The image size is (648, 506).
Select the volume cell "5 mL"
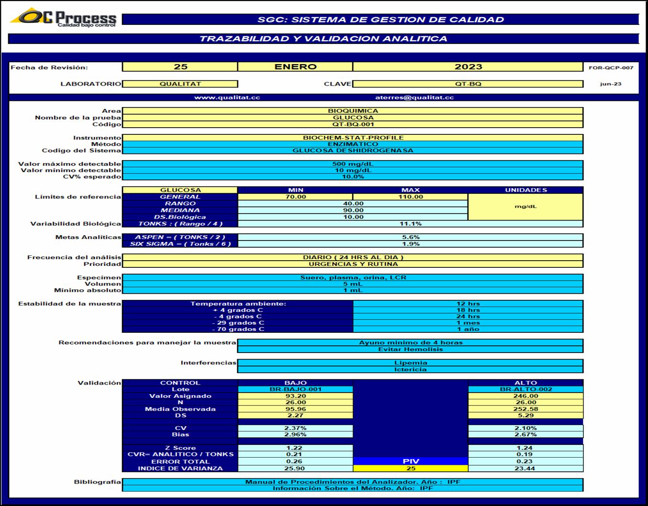coord(353,284)
